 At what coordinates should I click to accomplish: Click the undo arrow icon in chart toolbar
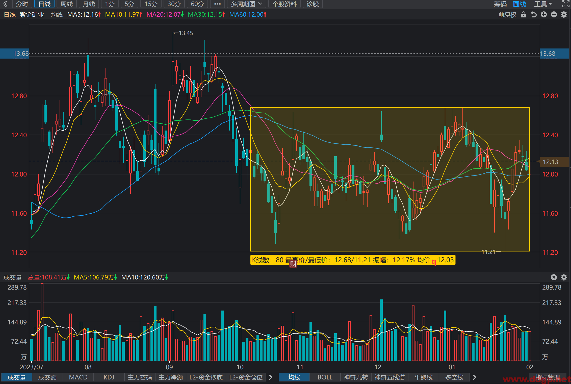pos(533,15)
